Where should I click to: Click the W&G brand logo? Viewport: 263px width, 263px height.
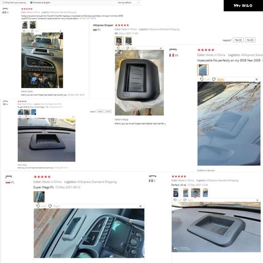pos(243,6)
